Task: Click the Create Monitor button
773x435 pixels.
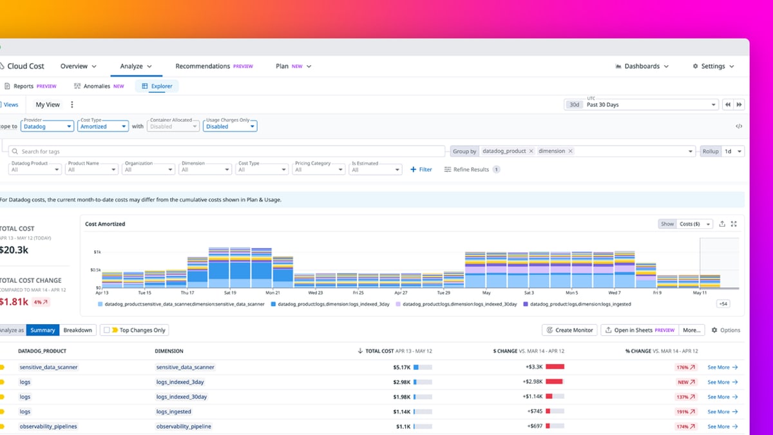Action: pos(569,330)
